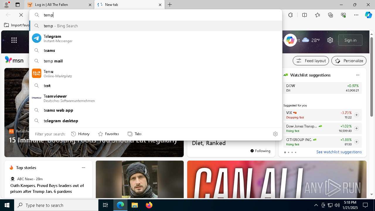
Task: Open a new browser tab with plus button
Action: tap(170, 5)
